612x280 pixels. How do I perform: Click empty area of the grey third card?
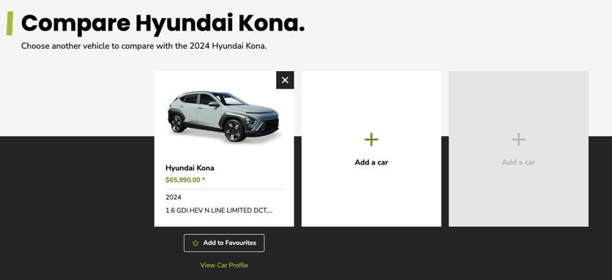point(518,195)
